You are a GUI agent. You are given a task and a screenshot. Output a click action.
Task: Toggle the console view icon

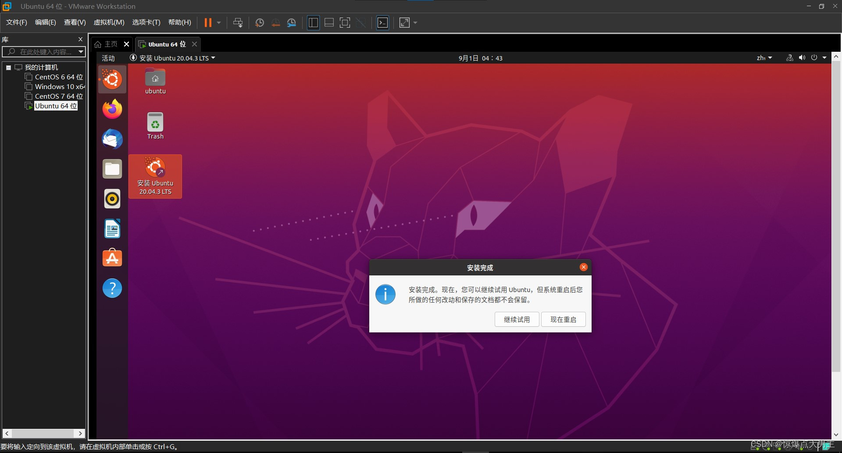coord(383,23)
